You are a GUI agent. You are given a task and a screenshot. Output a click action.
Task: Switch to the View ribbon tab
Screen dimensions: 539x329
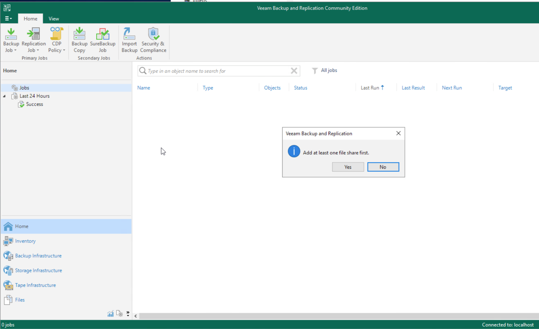[x=54, y=19]
